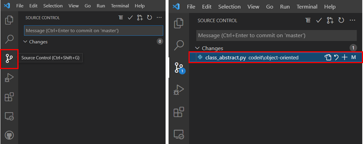
Task: Open Selection menu in left window
Action: 53,6
